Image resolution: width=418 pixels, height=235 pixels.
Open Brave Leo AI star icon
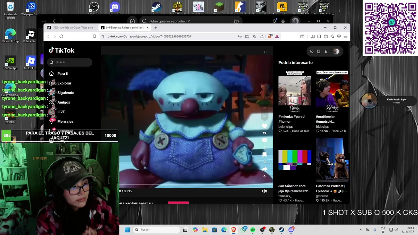click(x=332, y=36)
